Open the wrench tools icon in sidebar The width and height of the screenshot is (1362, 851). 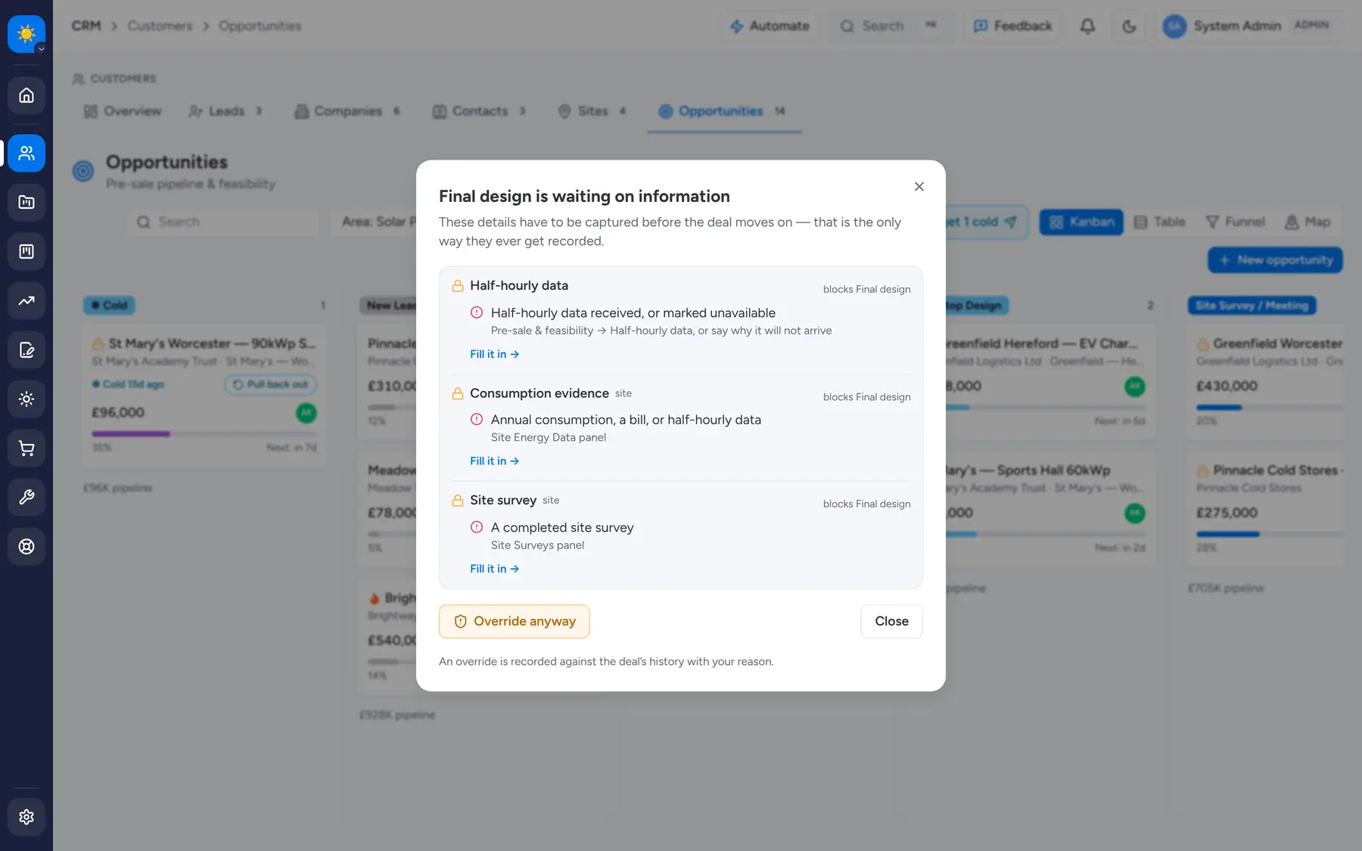[x=26, y=497]
